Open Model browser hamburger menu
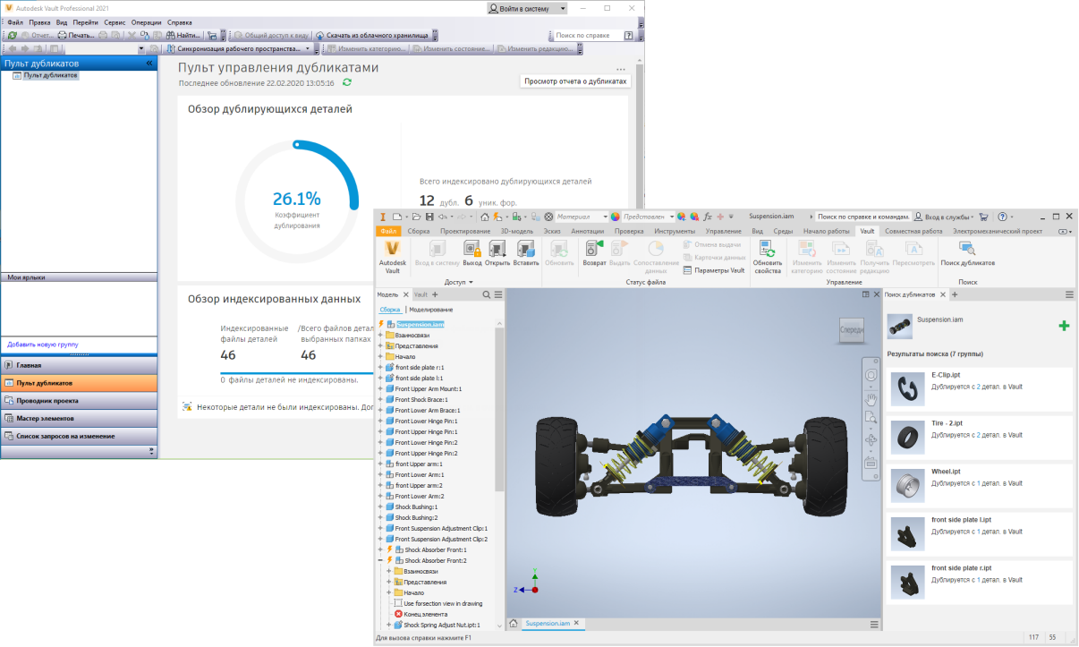Viewport: 1079px width, 647px height. [x=498, y=294]
